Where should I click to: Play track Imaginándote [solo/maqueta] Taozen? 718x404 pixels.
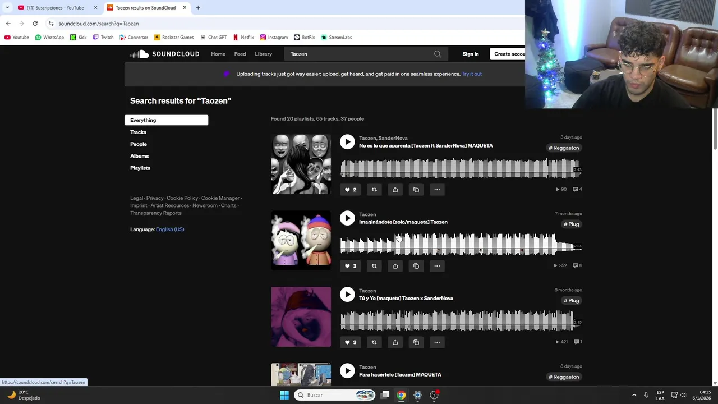pos(347,218)
